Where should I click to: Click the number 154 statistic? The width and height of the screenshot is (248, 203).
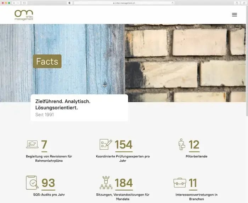click(124, 145)
